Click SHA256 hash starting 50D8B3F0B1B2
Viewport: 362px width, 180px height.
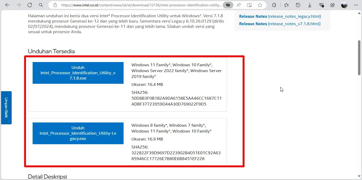tap(176, 101)
